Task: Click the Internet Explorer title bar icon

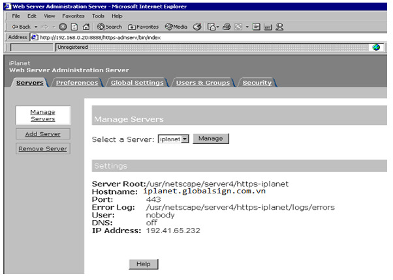Action: point(8,7)
